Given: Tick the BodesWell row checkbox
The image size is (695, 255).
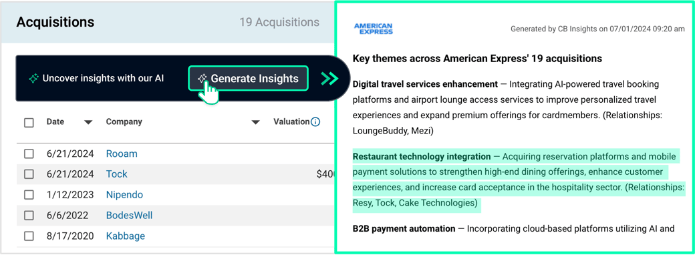Looking at the screenshot, I should tap(29, 216).
